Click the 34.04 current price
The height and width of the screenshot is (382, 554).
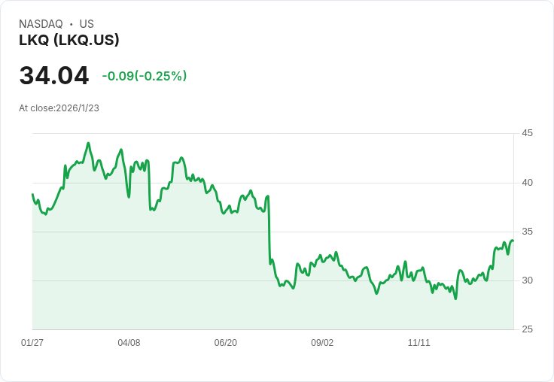[x=54, y=76]
